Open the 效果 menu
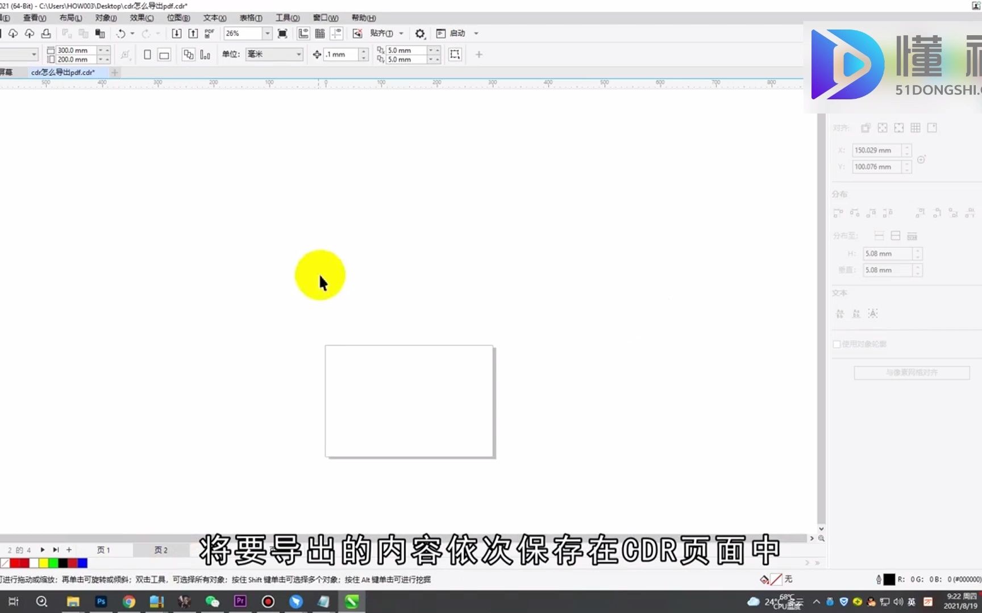The image size is (982, 613). point(142,18)
